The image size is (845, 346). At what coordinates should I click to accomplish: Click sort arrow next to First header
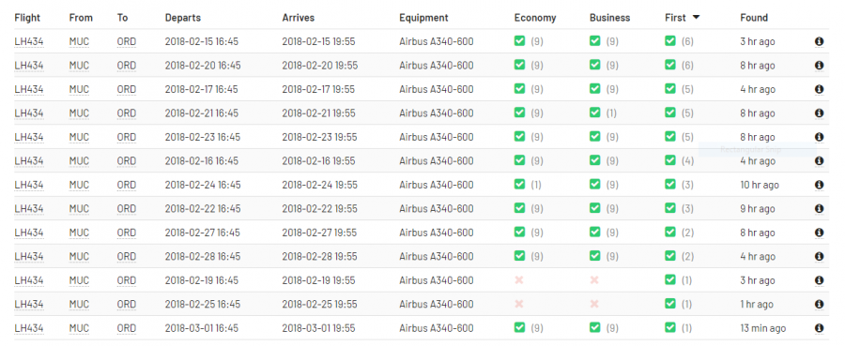pyautogui.click(x=696, y=17)
